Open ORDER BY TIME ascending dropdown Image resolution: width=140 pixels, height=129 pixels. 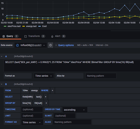[75, 110]
